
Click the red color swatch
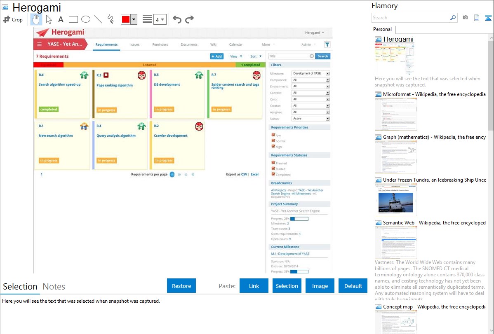tap(126, 19)
